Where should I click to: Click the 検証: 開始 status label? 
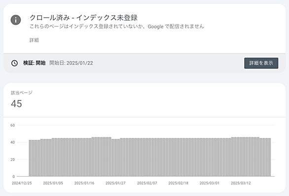[x=35, y=63]
